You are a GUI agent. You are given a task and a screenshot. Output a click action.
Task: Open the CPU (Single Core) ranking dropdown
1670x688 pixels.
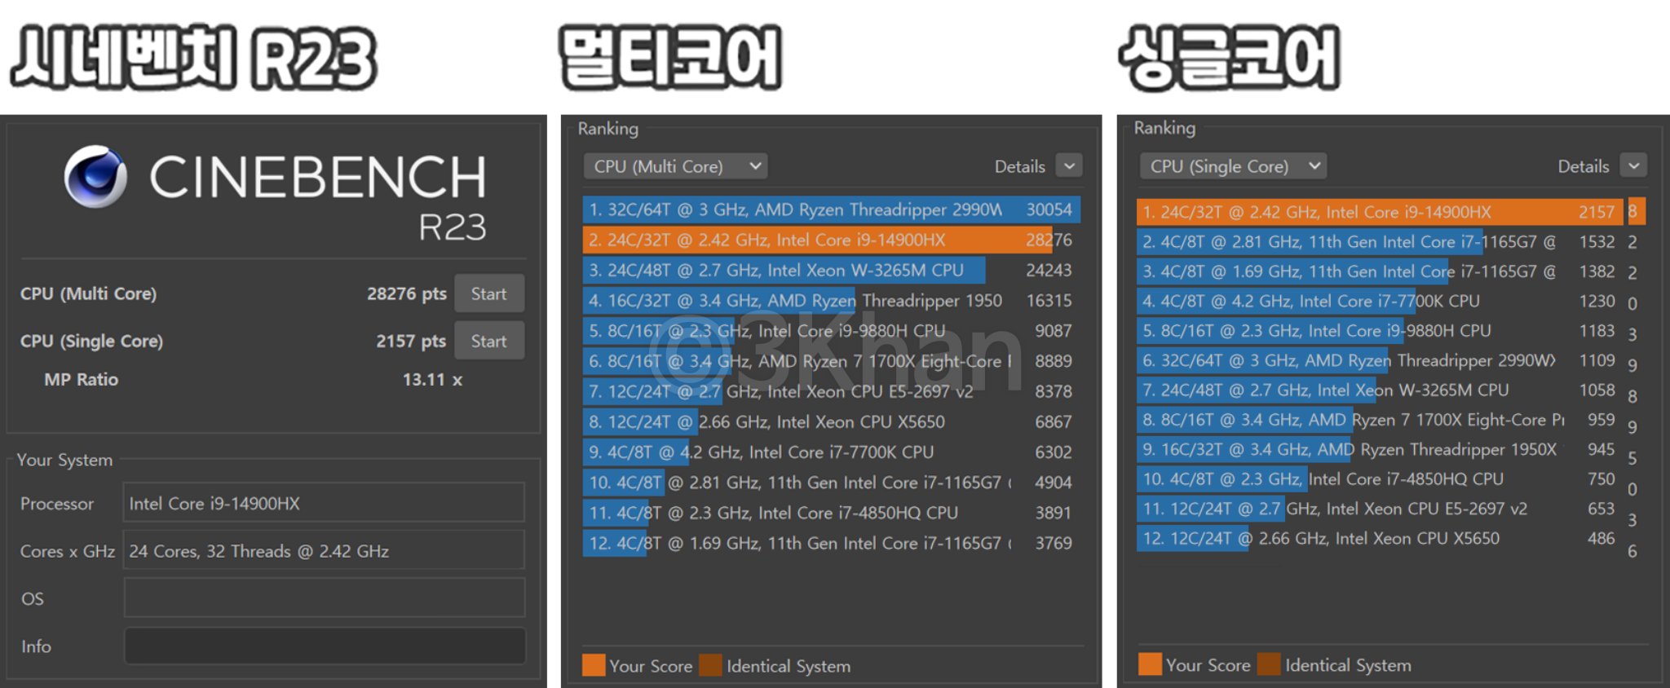1232,166
